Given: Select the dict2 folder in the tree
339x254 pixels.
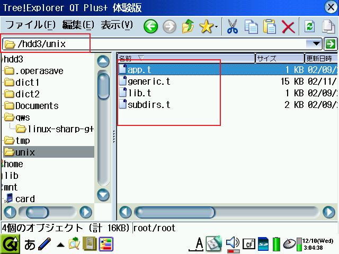Looking at the screenshot, I should point(22,94).
